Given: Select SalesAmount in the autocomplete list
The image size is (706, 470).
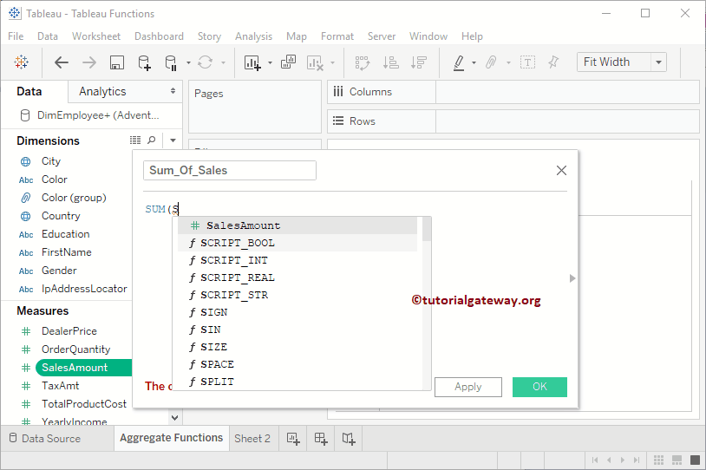Looking at the screenshot, I should 297,225.
